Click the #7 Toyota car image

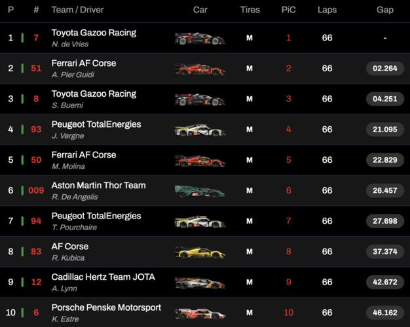tap(200, 39)
